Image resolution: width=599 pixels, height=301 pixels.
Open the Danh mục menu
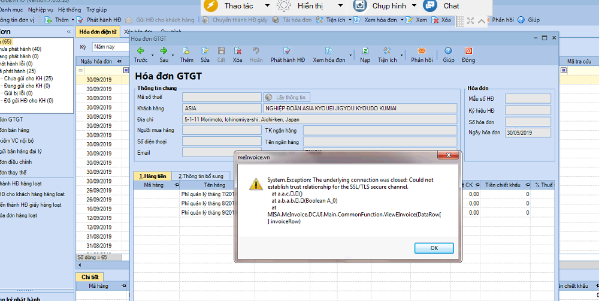pos(11,10)
